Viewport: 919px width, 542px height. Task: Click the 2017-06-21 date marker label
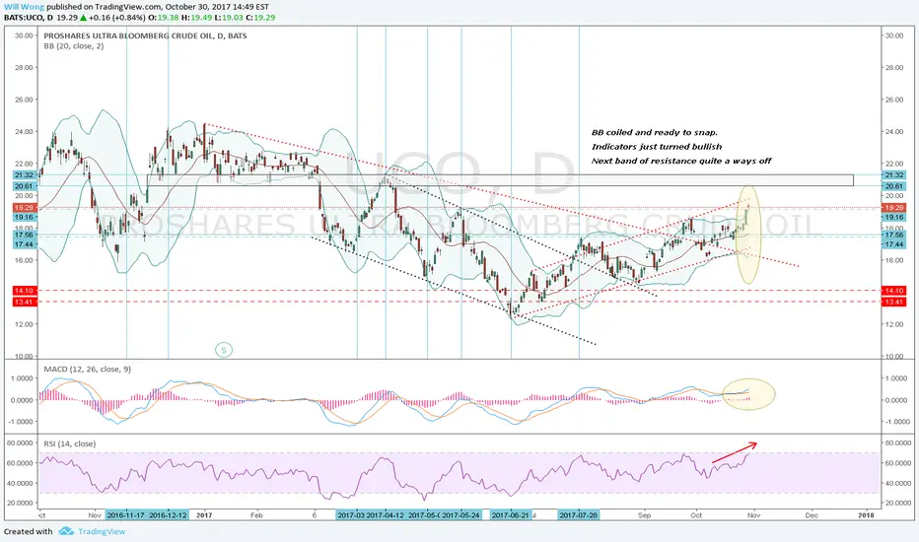point(511,515)
